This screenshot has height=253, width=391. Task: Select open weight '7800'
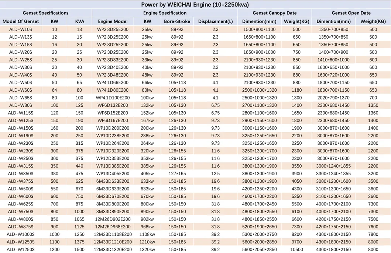click(x=373, y=234)
